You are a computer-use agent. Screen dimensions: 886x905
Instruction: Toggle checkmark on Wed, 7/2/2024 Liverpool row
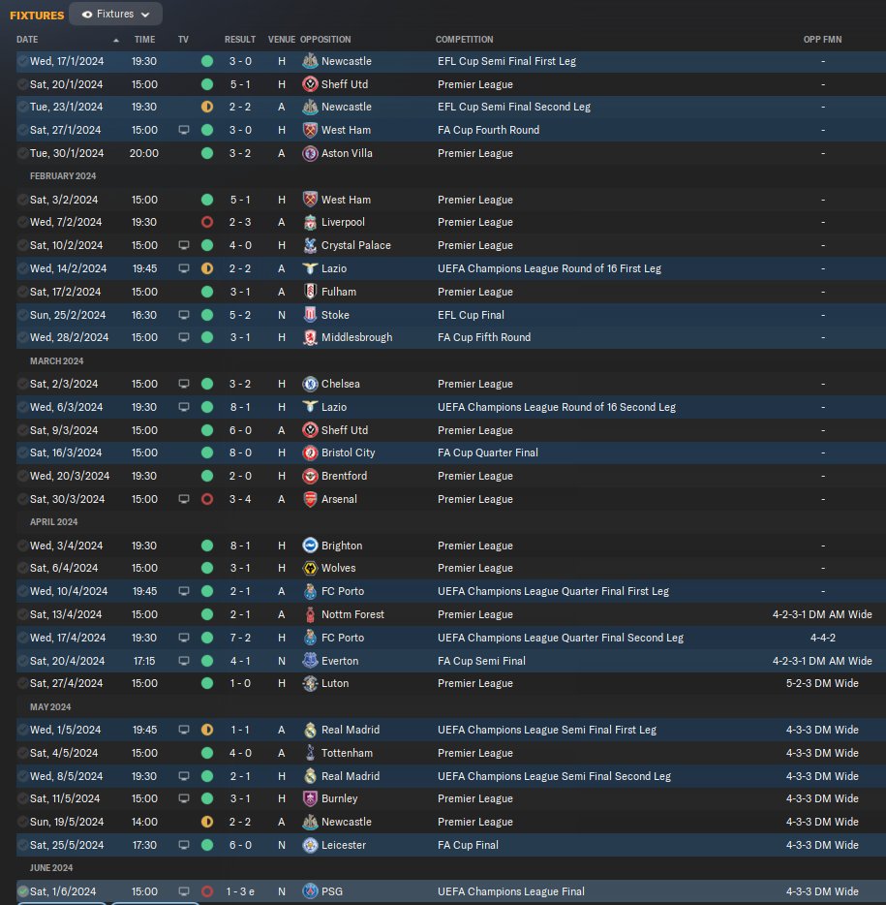[22, 222]
